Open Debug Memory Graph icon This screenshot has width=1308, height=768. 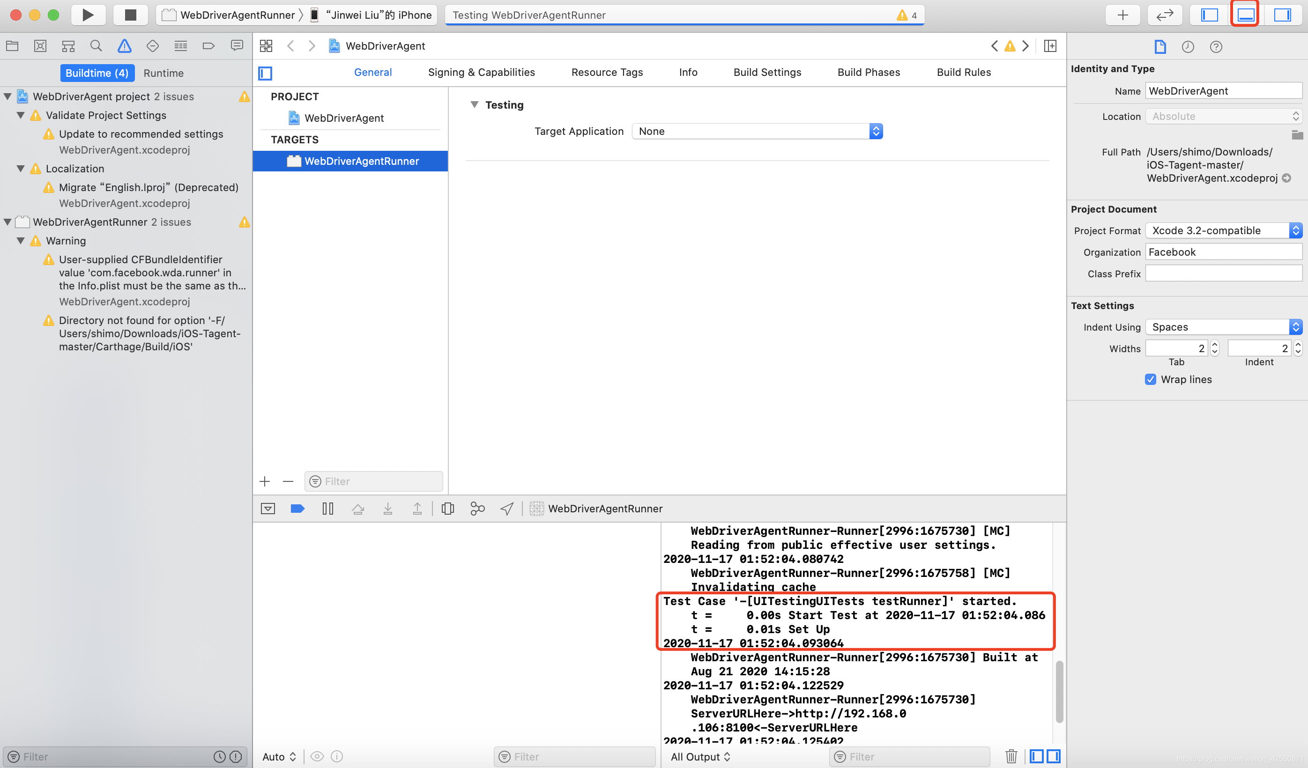tap(477, 509)
